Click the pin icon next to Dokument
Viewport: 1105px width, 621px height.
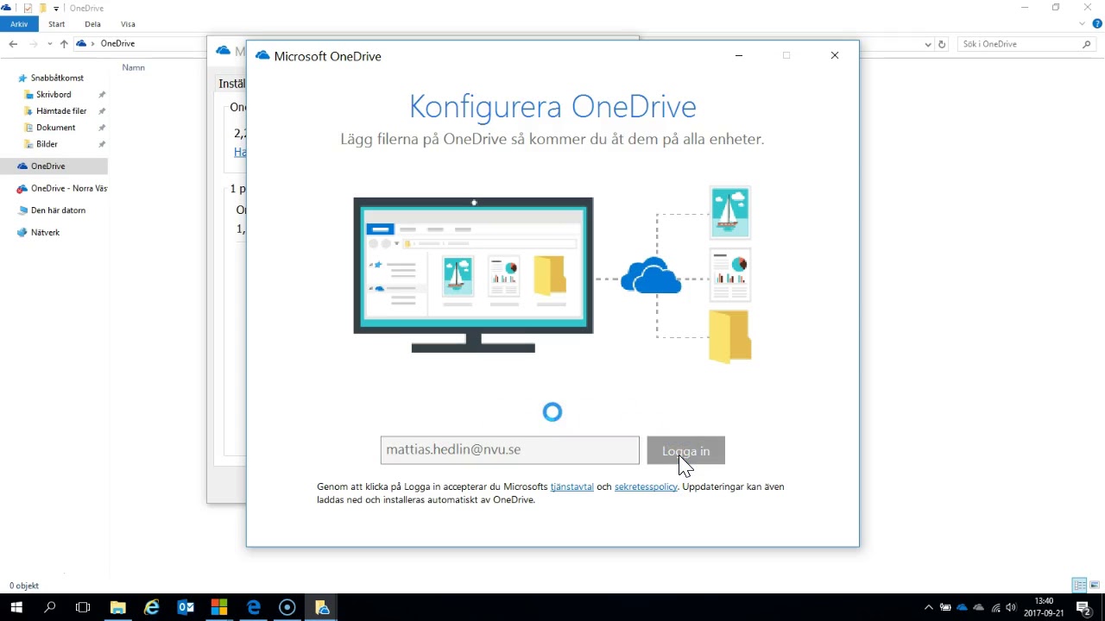coord(102,128)
